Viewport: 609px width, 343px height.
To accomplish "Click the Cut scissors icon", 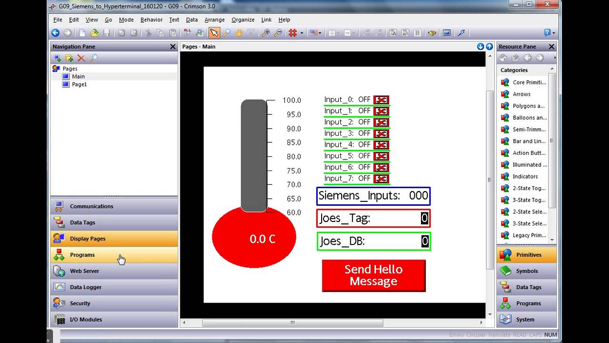I will (x=148, y=33).
